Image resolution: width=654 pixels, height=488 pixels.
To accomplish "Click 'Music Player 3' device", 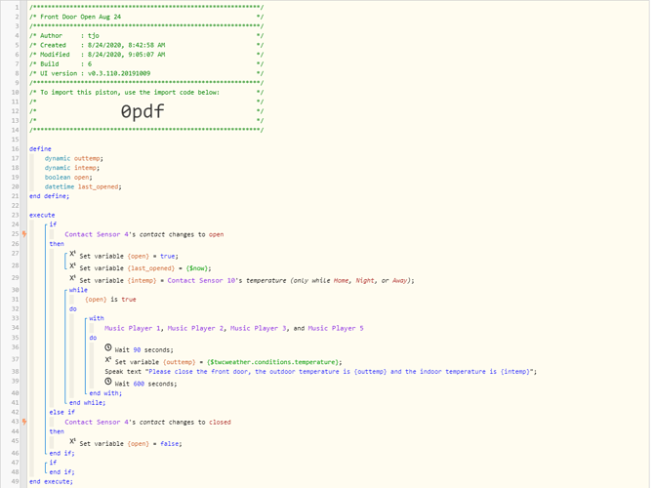I will pyautogui.click(x=258, y=328).
